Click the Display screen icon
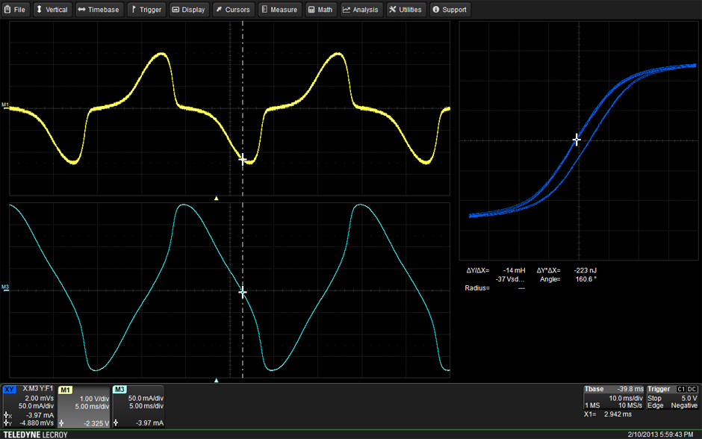Image resolution: width=702 pixels, height=439 pixels. [175, 10]
